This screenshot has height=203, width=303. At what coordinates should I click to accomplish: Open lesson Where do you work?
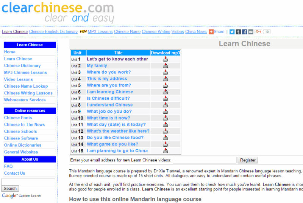(x=109, y=72)
